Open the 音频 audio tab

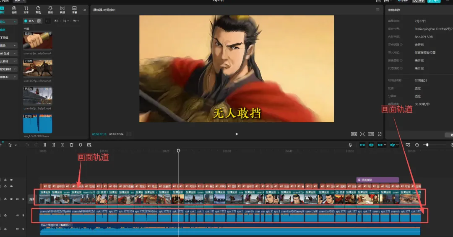[x=14, y=10]
